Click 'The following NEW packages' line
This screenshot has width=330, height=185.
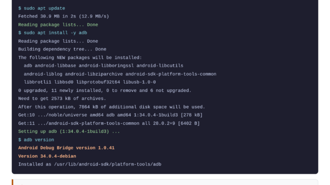click(80, 58)
